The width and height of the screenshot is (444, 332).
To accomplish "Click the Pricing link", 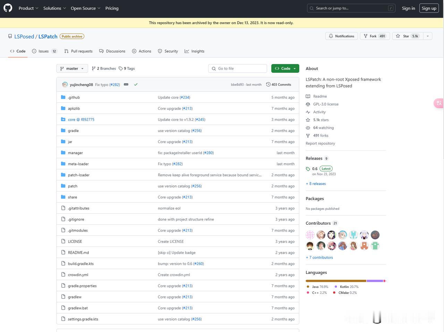I will [112, 8].
